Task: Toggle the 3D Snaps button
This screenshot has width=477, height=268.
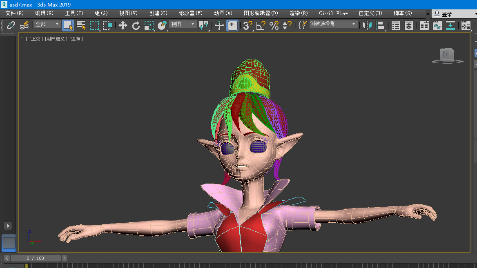Action: point(247,26)
